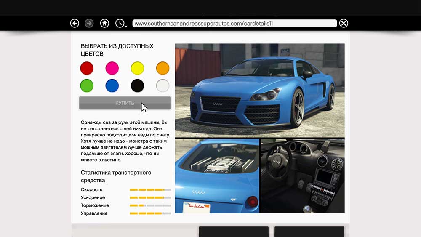The image size is (421, 237).
Task: Choose the orange car color swatch
Action: click(x=163, y=68)
